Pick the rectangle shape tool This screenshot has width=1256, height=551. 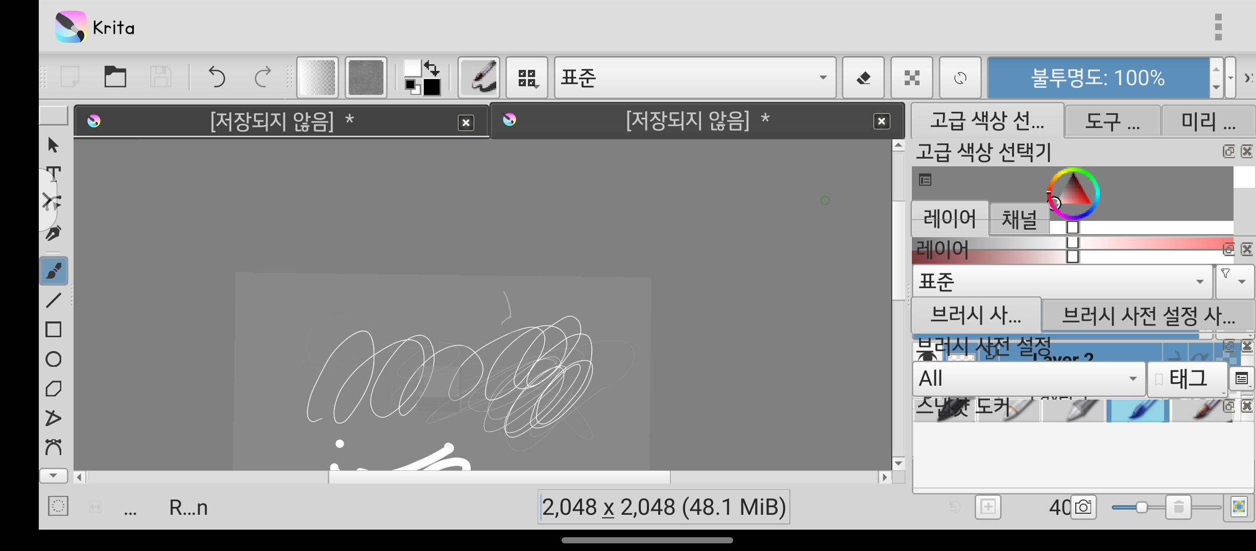click(54, 330)
